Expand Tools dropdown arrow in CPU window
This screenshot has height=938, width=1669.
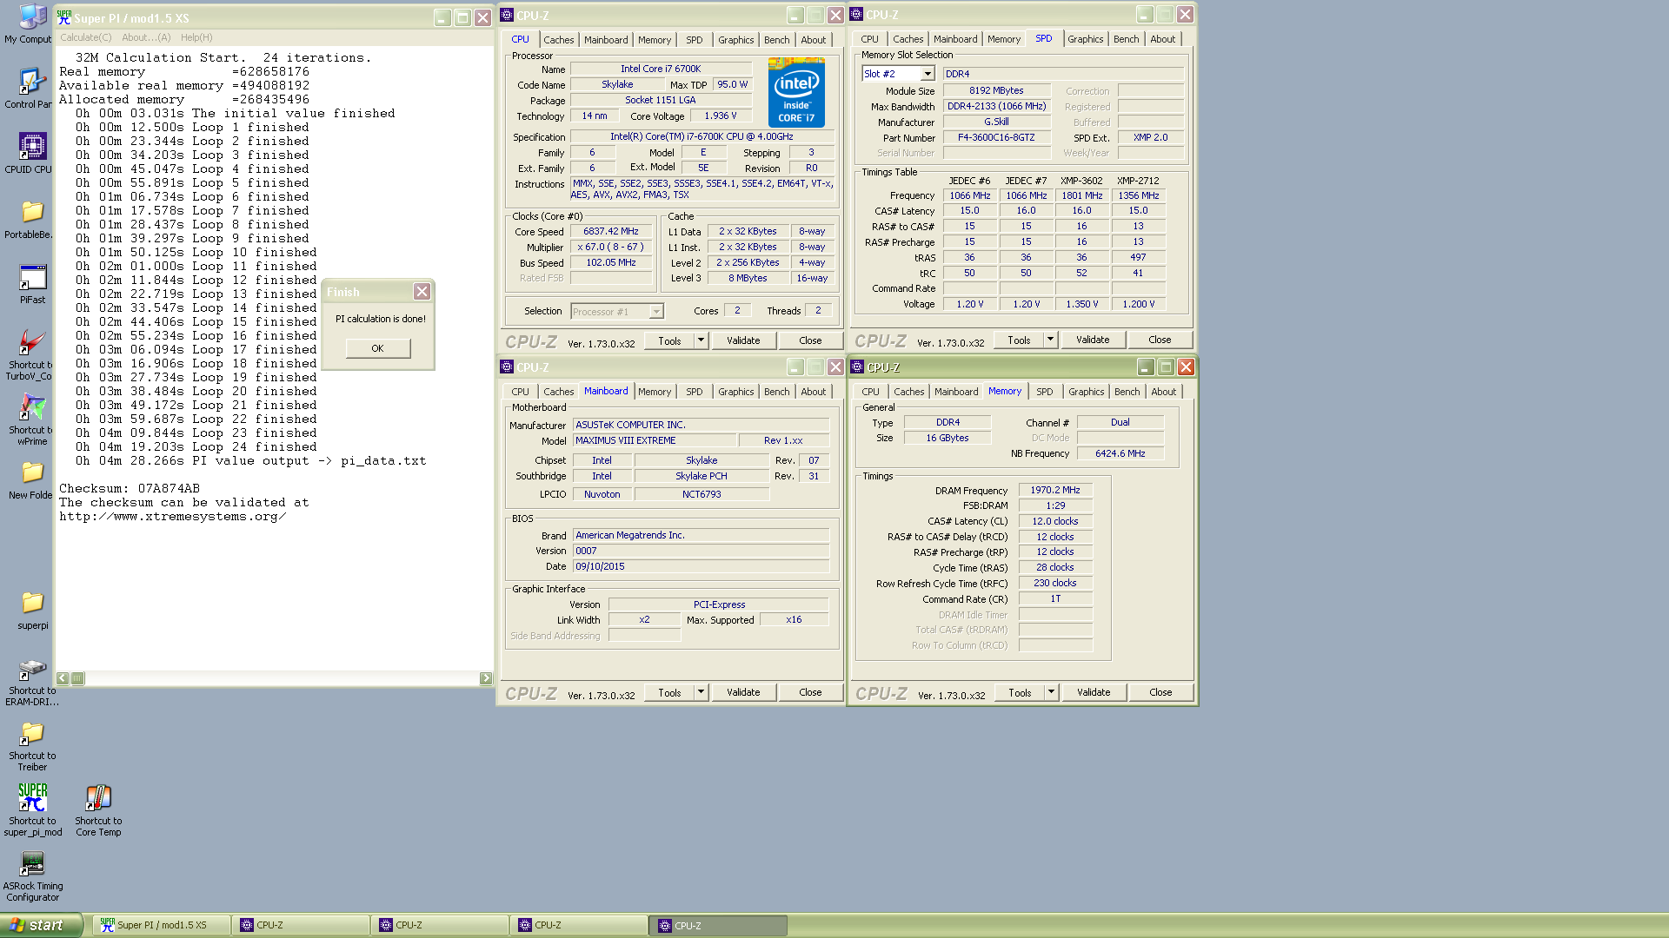[701, 340]
